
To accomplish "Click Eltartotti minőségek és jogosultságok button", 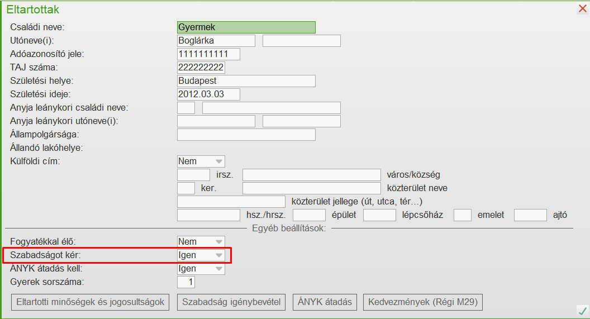I will click(91, 302).
